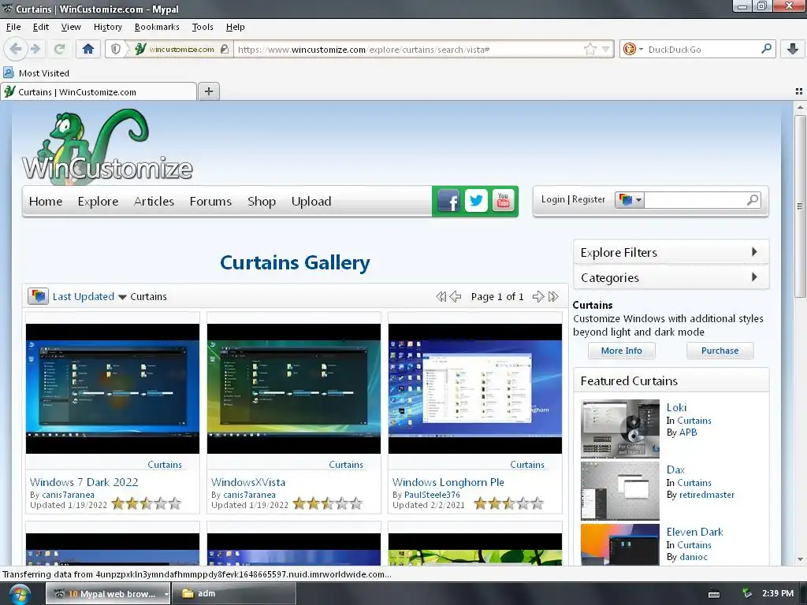Open the Most Visited bookmarks folder

(36, 73)
